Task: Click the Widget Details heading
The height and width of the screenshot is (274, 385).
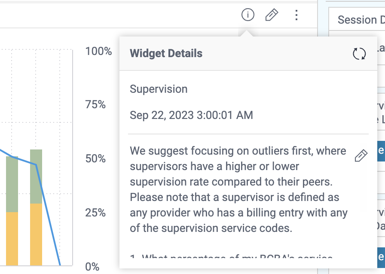Action: tap(166, 54)
